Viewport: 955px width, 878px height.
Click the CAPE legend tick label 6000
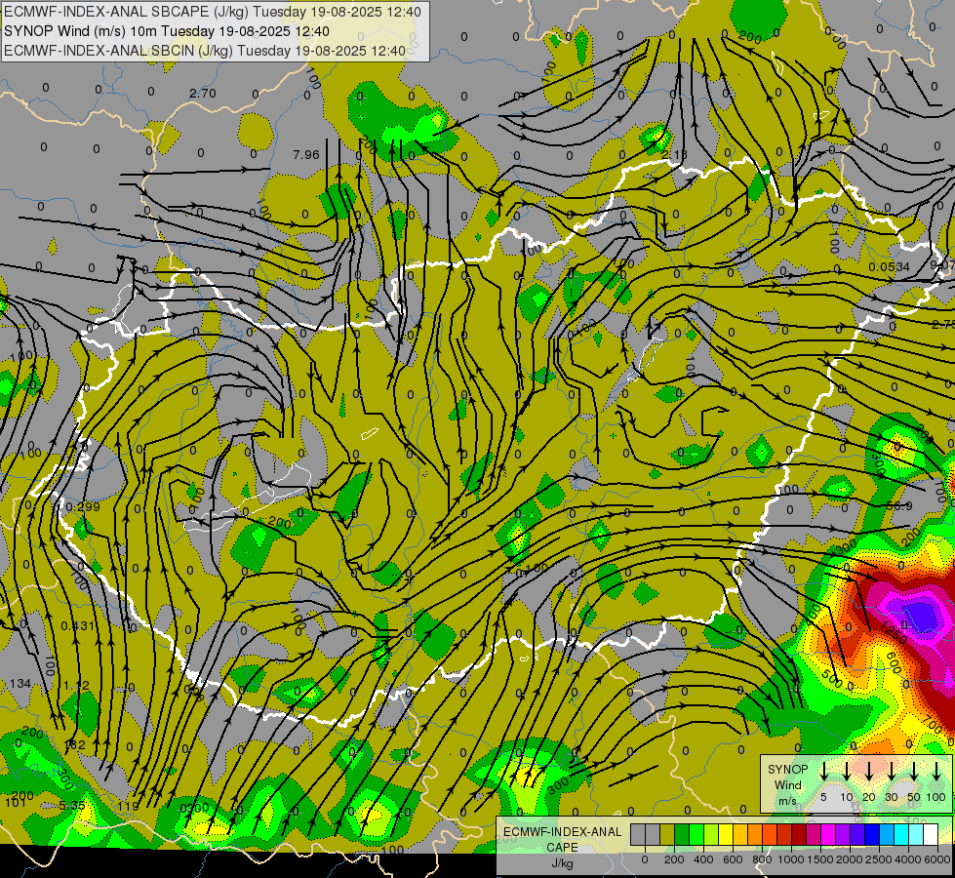(937, 859)
